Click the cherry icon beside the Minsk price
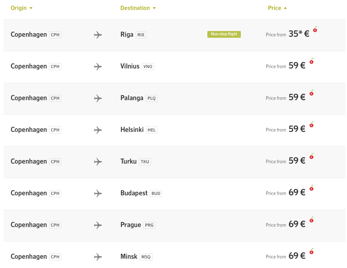This screenshot has width=347, height=268. pos(311,252)
